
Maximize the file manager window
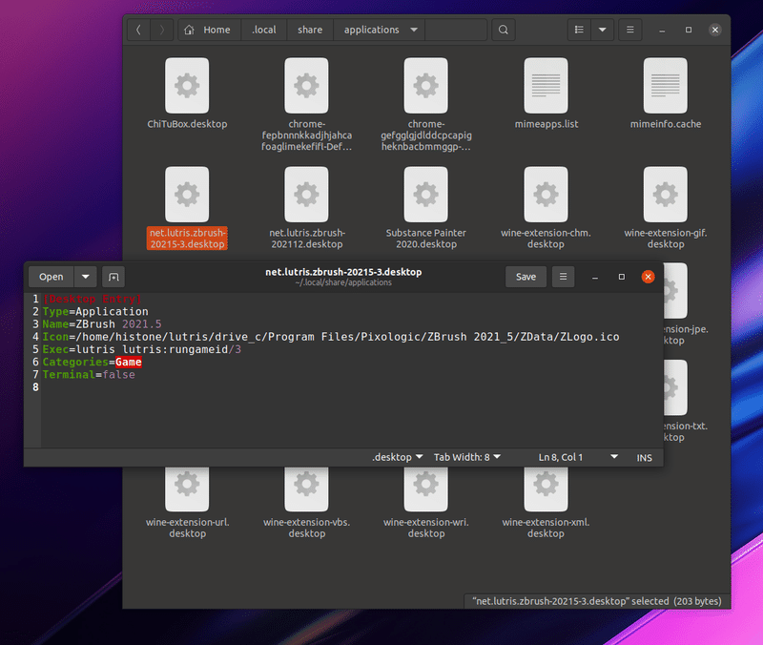point(689,30)
